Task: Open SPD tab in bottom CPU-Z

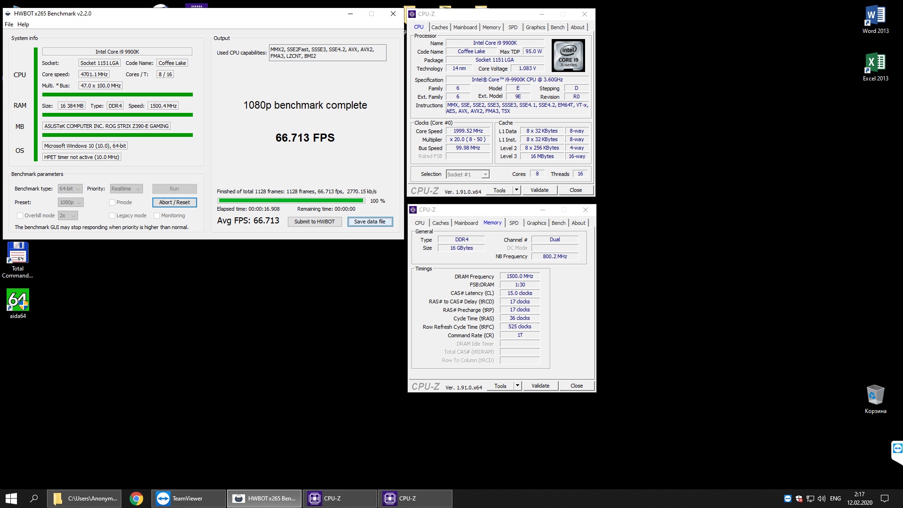Action: (x=514, y=223)
